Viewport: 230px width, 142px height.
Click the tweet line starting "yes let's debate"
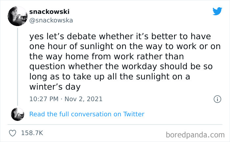click(x=120, y=36)
